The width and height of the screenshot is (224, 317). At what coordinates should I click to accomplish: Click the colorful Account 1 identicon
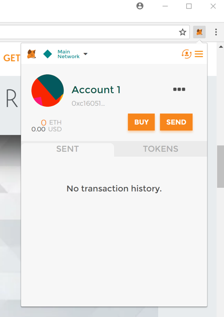(48, 90)
